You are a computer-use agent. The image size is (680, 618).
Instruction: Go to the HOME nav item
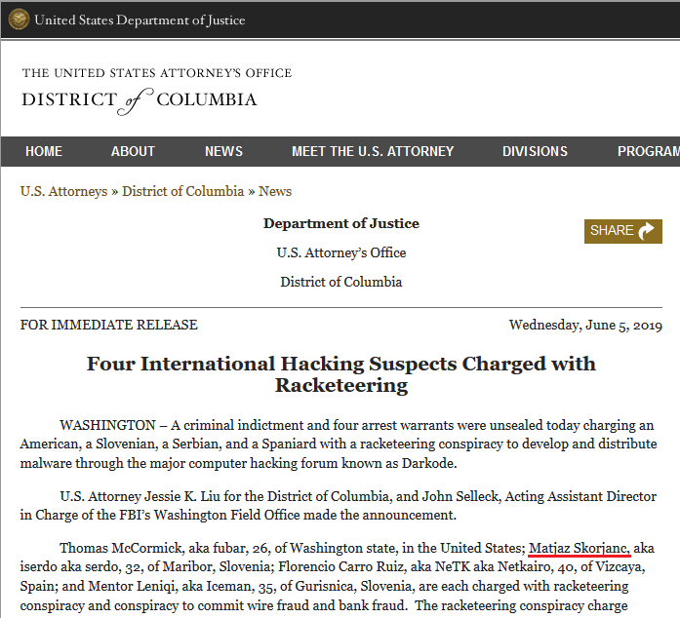(x=44, y=151)
